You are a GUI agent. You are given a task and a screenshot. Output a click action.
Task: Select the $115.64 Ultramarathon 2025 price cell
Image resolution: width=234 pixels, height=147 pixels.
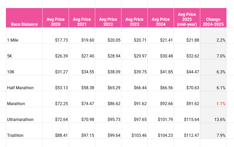coord(187,115)
